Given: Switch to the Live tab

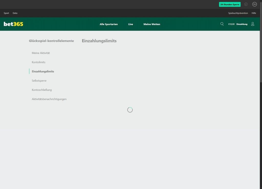Looking at the screenshot, I should point(130,24).
